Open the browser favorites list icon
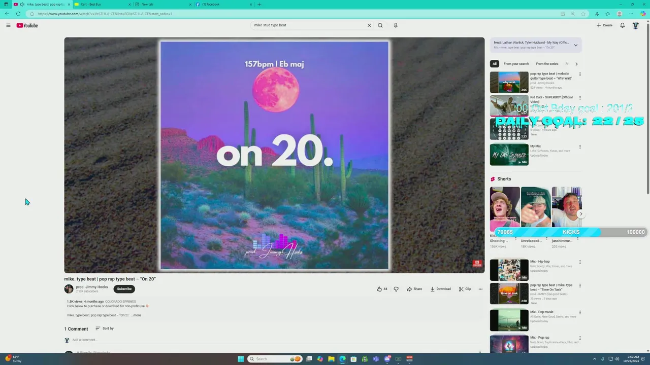Screen dimensions: 650x365 (x=608, y=14)
